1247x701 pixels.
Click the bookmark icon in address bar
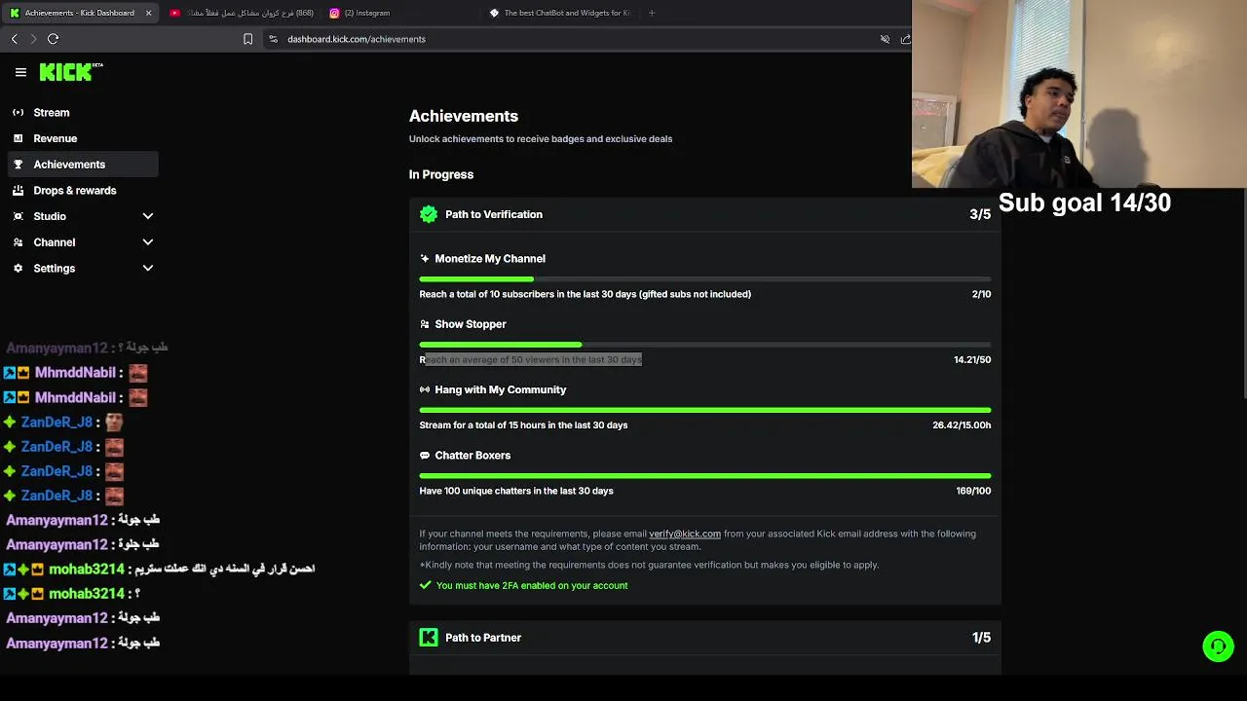(247, 39)
